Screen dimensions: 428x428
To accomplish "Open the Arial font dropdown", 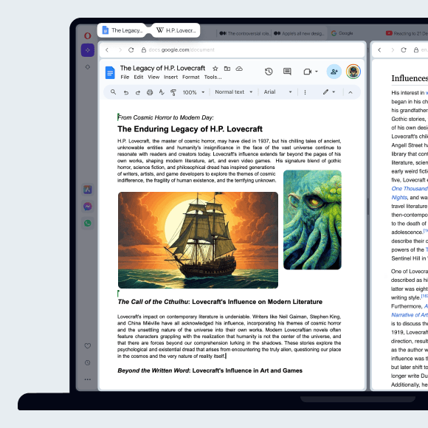I will pos(278,92).
